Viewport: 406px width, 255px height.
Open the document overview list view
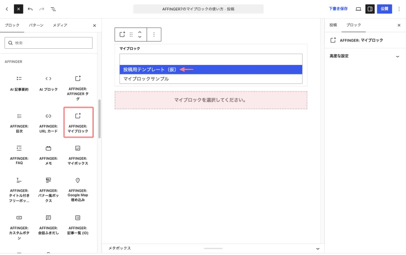tap(53, 9)
